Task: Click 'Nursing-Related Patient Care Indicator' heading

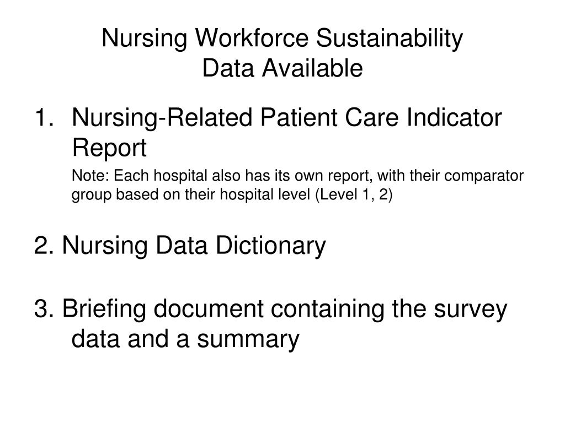Action: click(287, 119)
